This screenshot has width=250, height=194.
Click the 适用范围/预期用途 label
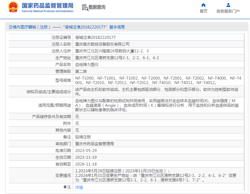pos(55,105)
